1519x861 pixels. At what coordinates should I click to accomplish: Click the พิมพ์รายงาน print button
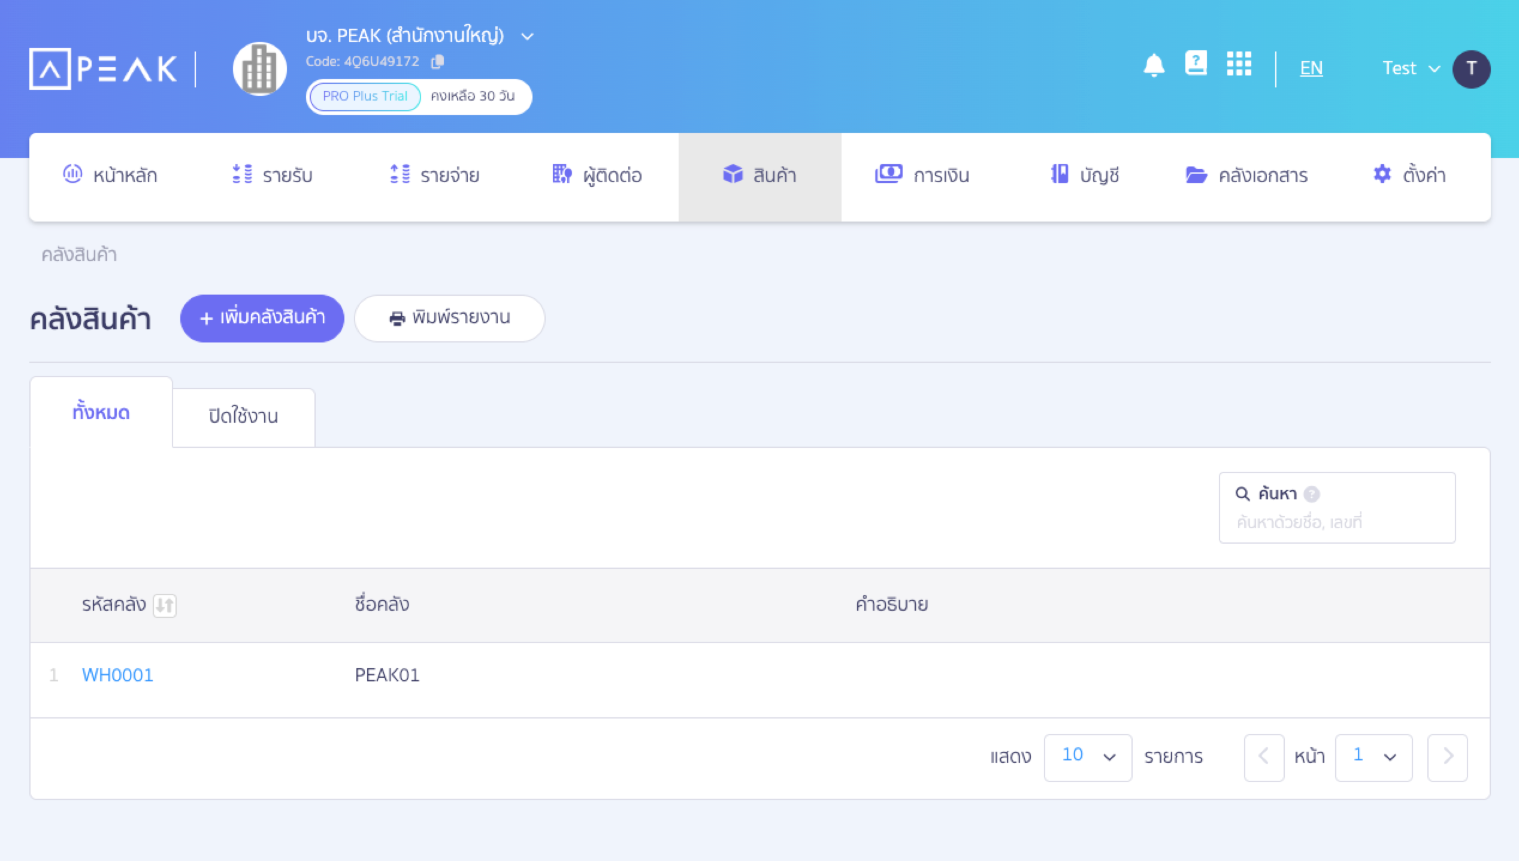[x=450, y=318]
